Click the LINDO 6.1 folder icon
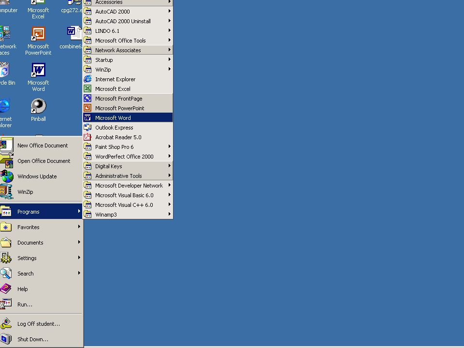Screen dimensions: 464x348 (87, 31)
